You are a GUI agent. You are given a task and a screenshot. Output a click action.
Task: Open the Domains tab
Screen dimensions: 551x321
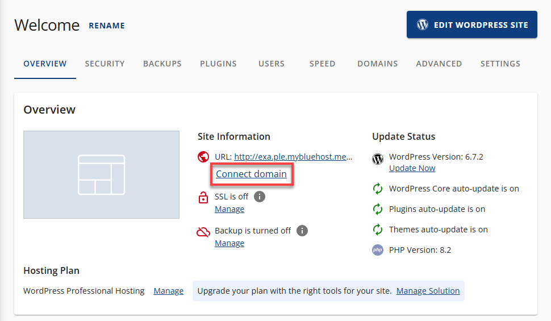coord(377,64)
